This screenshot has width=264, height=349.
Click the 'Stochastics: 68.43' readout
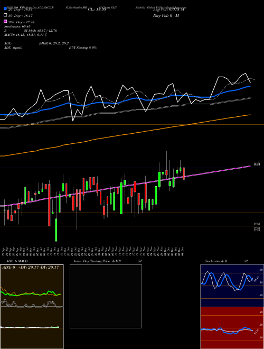(17, 26)
